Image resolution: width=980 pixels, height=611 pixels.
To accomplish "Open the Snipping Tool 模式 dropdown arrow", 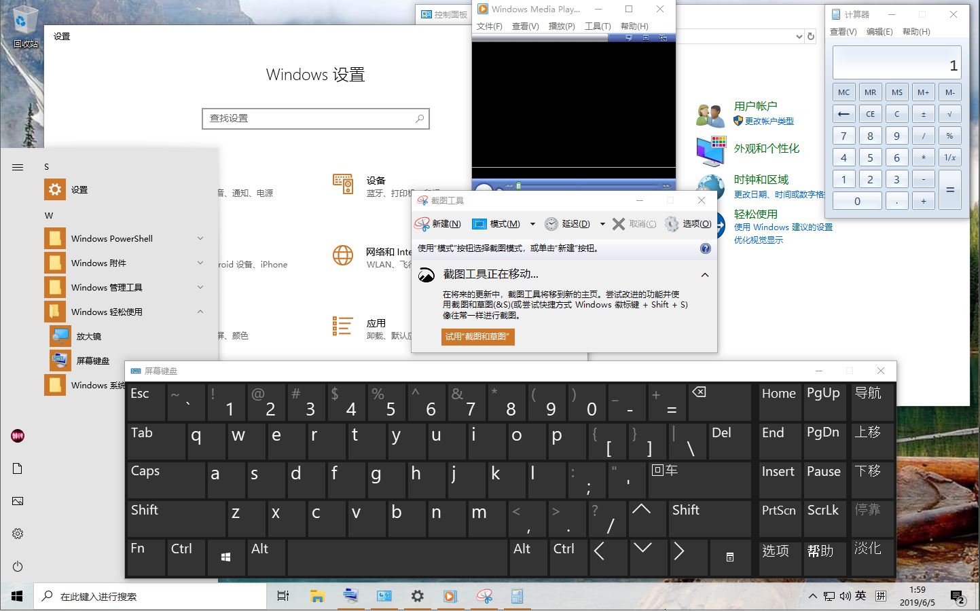I will point(532,224).
